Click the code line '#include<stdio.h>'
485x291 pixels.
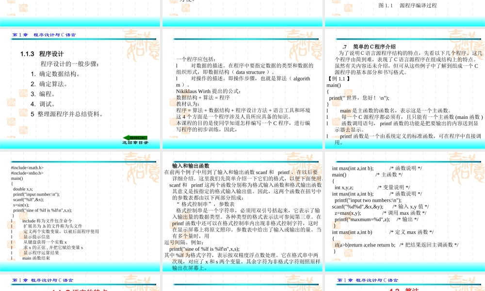[x=27, y=173]
